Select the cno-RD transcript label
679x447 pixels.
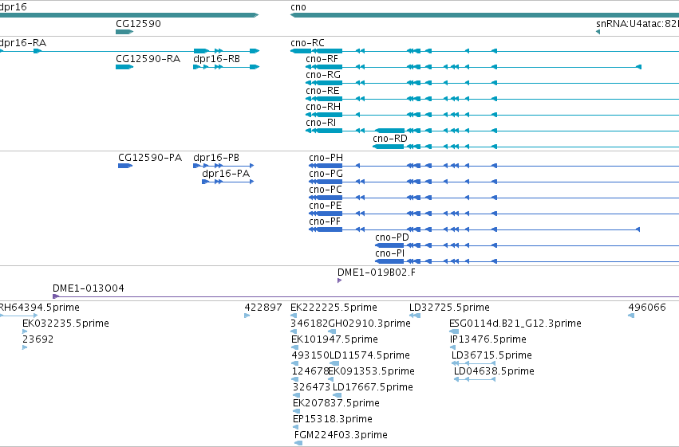[390, 139]
